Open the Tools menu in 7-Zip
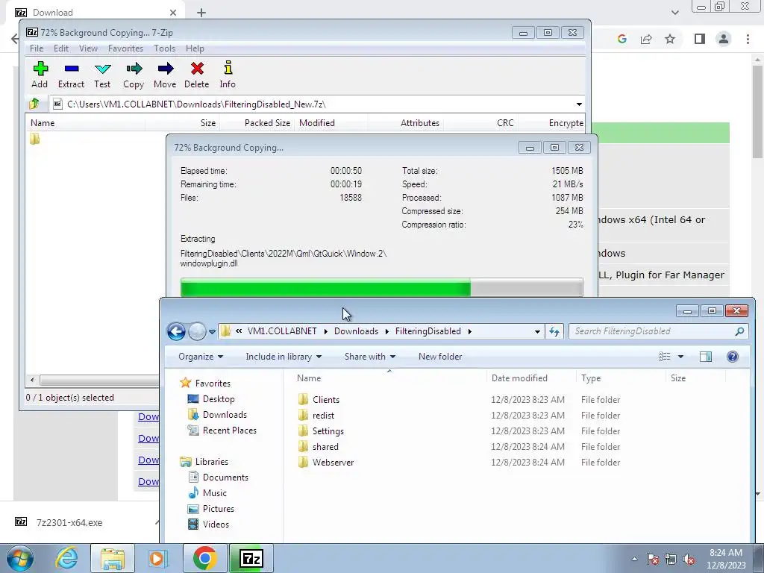The height and width of the screenshot is (573, 764). (x=165, y=48)
